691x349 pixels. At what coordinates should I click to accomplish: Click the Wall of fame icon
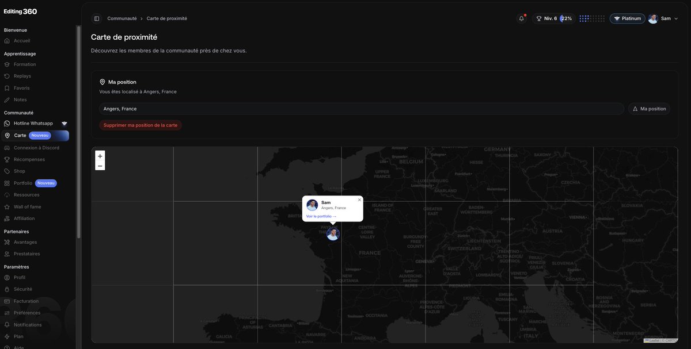pyautogui.click(x=7, y=206)
